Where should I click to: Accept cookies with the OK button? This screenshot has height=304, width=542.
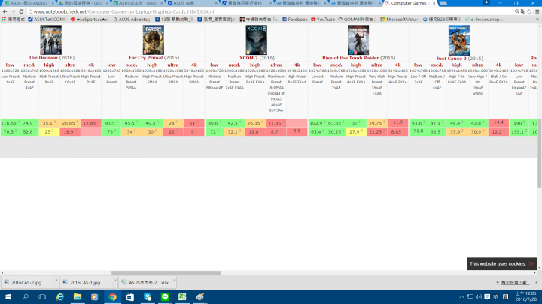[x=531, y=263]
